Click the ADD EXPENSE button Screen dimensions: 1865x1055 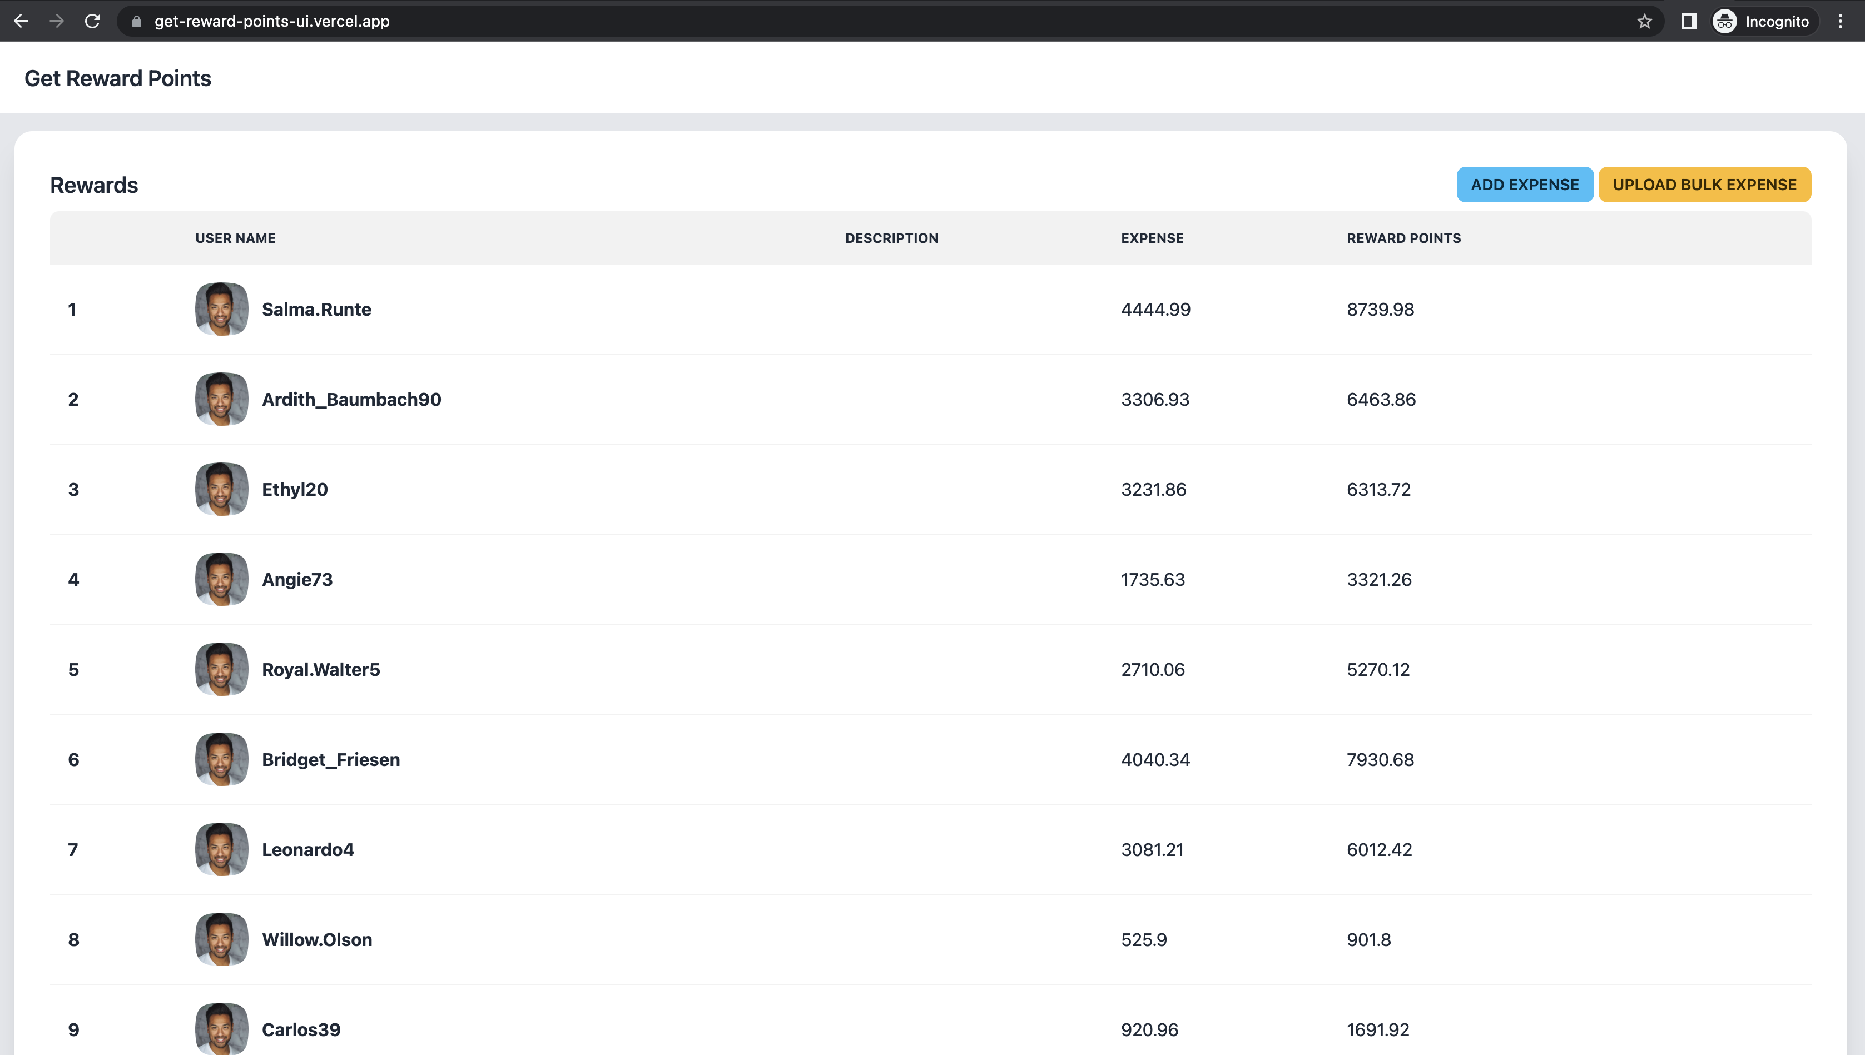point(1524,185)
